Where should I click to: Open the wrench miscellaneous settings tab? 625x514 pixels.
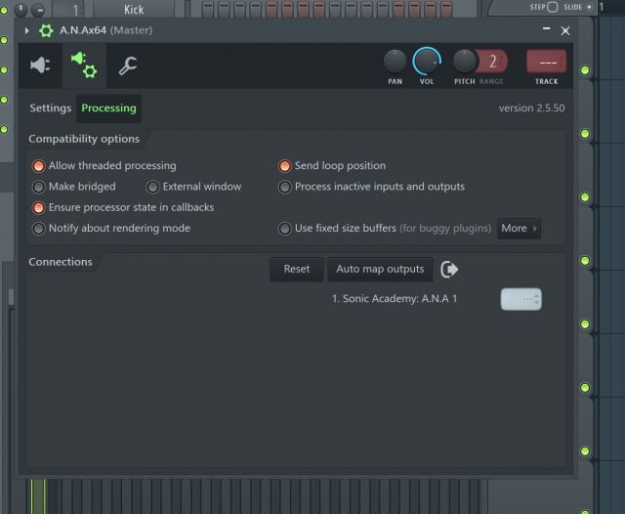tap(128, 65)
